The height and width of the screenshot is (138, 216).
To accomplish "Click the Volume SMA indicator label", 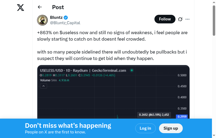I will coord(48,80).
